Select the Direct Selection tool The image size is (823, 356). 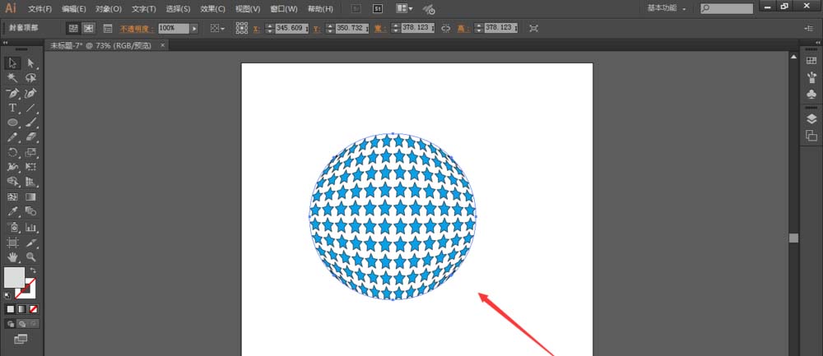(x=31, y=63)
